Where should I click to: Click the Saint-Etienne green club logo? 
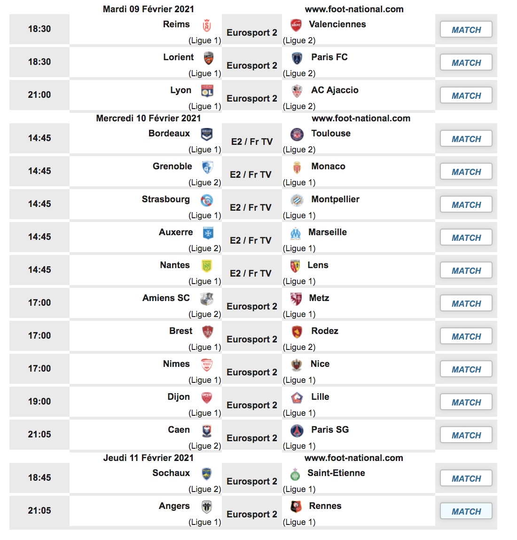295,474
